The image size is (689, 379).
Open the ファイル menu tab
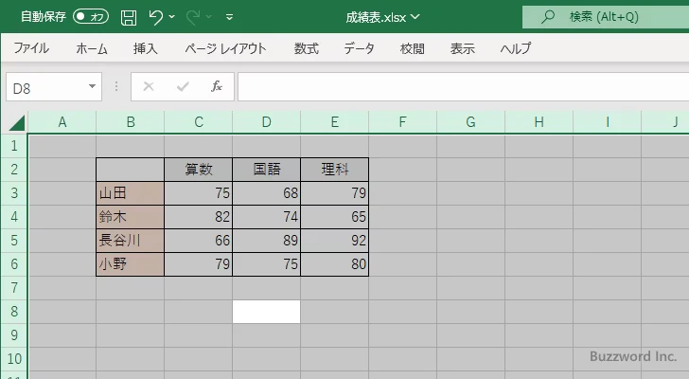[31, 48]
